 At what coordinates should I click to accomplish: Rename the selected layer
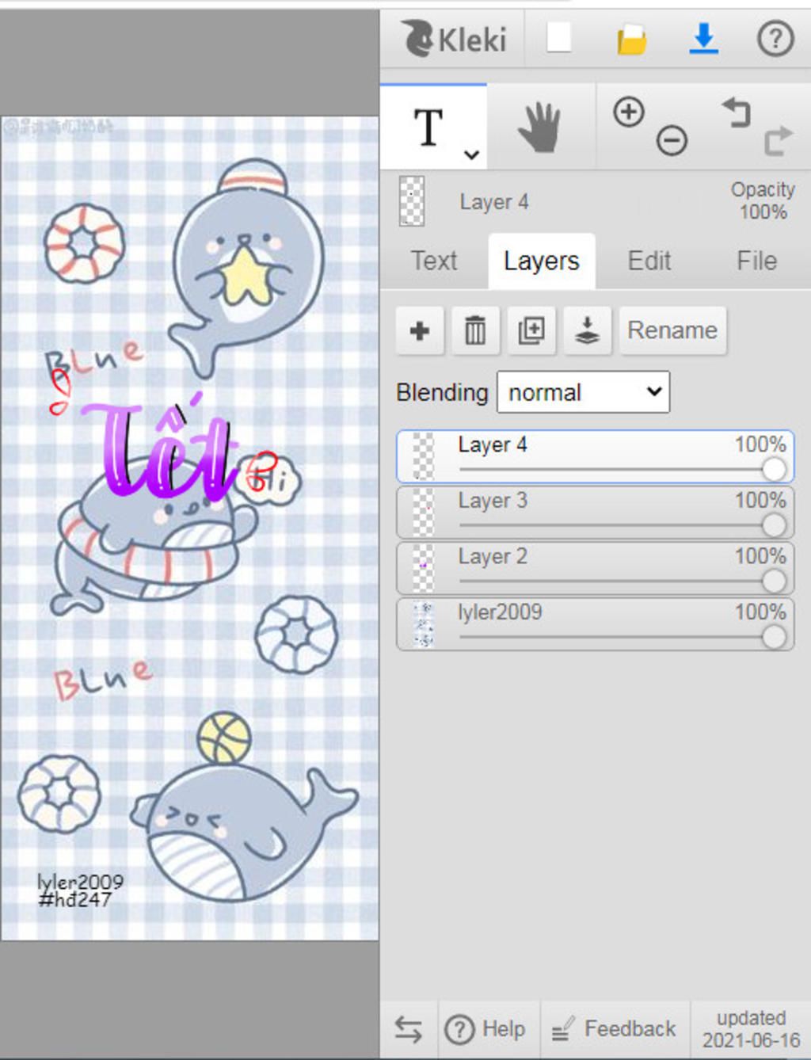[672, 330]
